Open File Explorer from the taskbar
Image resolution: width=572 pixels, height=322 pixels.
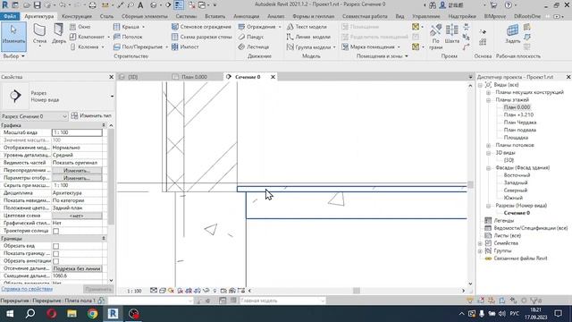click(x=71, y=314)
